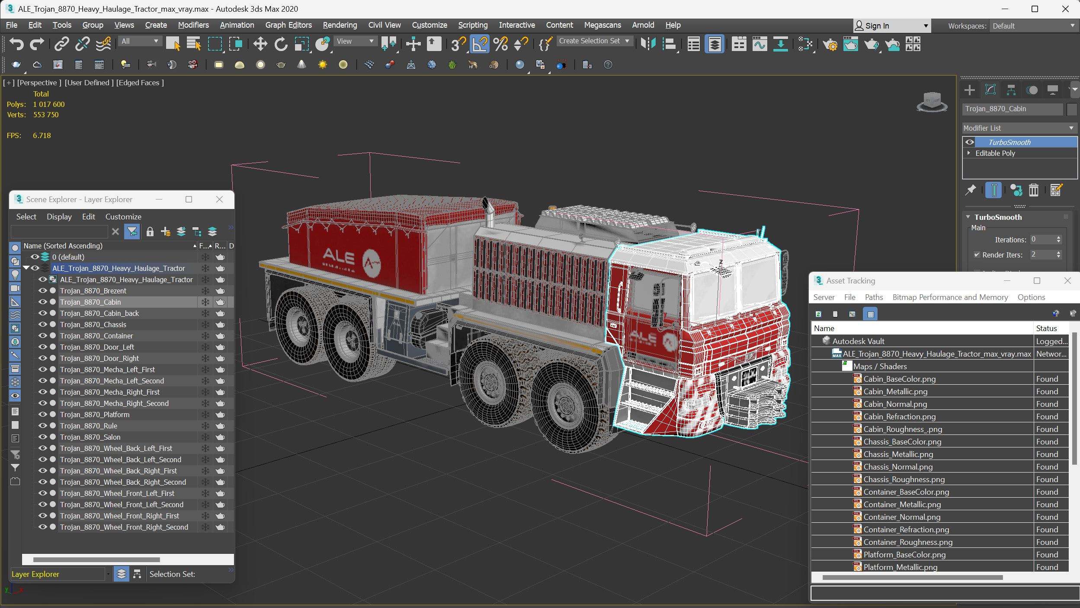
Task: Open the Graph Editors menu
Action: 288,25
